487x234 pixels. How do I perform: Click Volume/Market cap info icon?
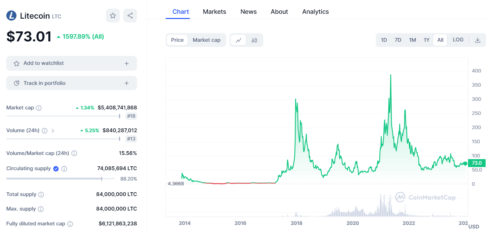74,153
